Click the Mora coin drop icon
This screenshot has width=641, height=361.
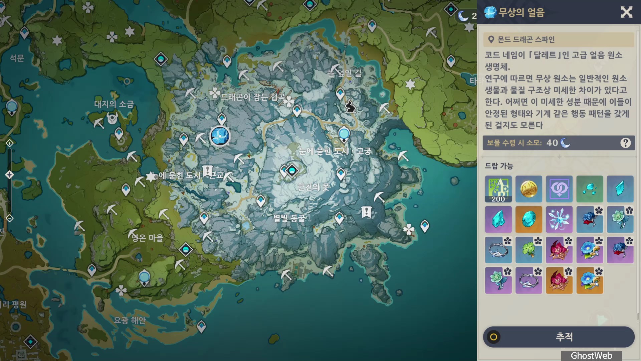point(528,189)
